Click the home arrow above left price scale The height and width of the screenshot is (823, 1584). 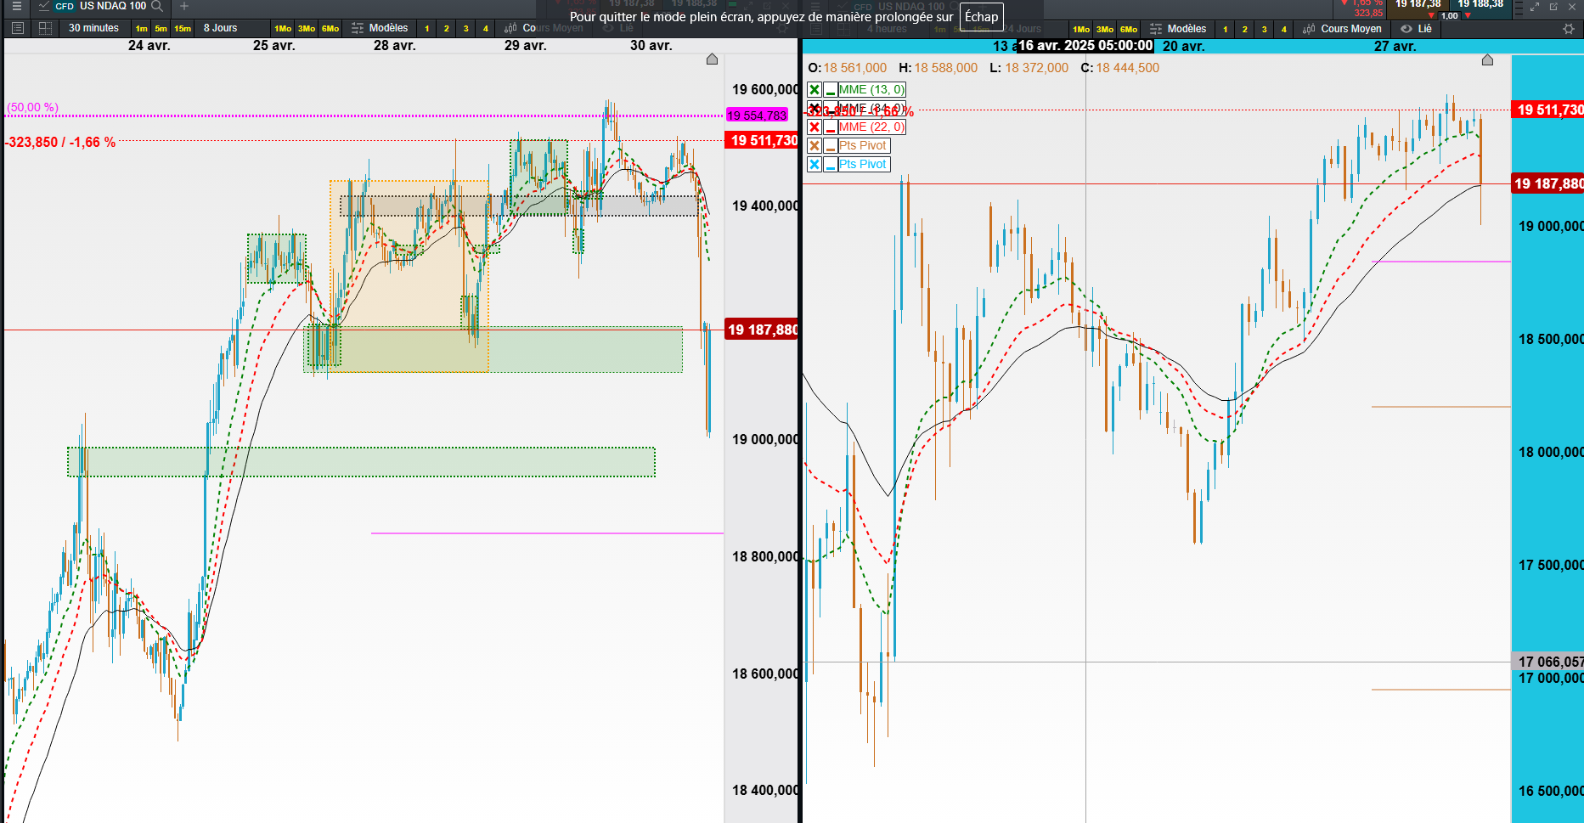(712, 59)
